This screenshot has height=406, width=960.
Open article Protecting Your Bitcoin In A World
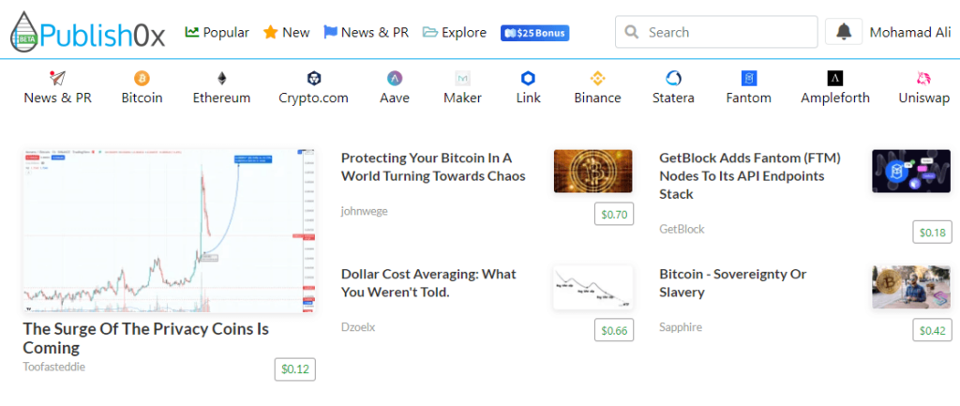[x=433, y=167]
